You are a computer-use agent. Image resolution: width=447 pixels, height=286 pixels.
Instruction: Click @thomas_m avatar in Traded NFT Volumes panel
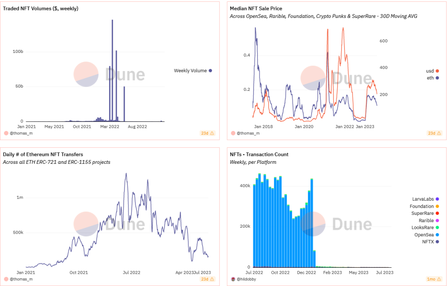(6, 133)
